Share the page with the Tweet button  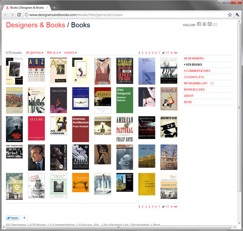(13, 218)
